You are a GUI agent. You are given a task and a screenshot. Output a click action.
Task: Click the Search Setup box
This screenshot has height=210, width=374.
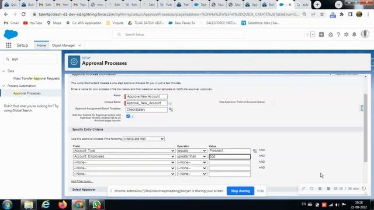coord(178,34)
